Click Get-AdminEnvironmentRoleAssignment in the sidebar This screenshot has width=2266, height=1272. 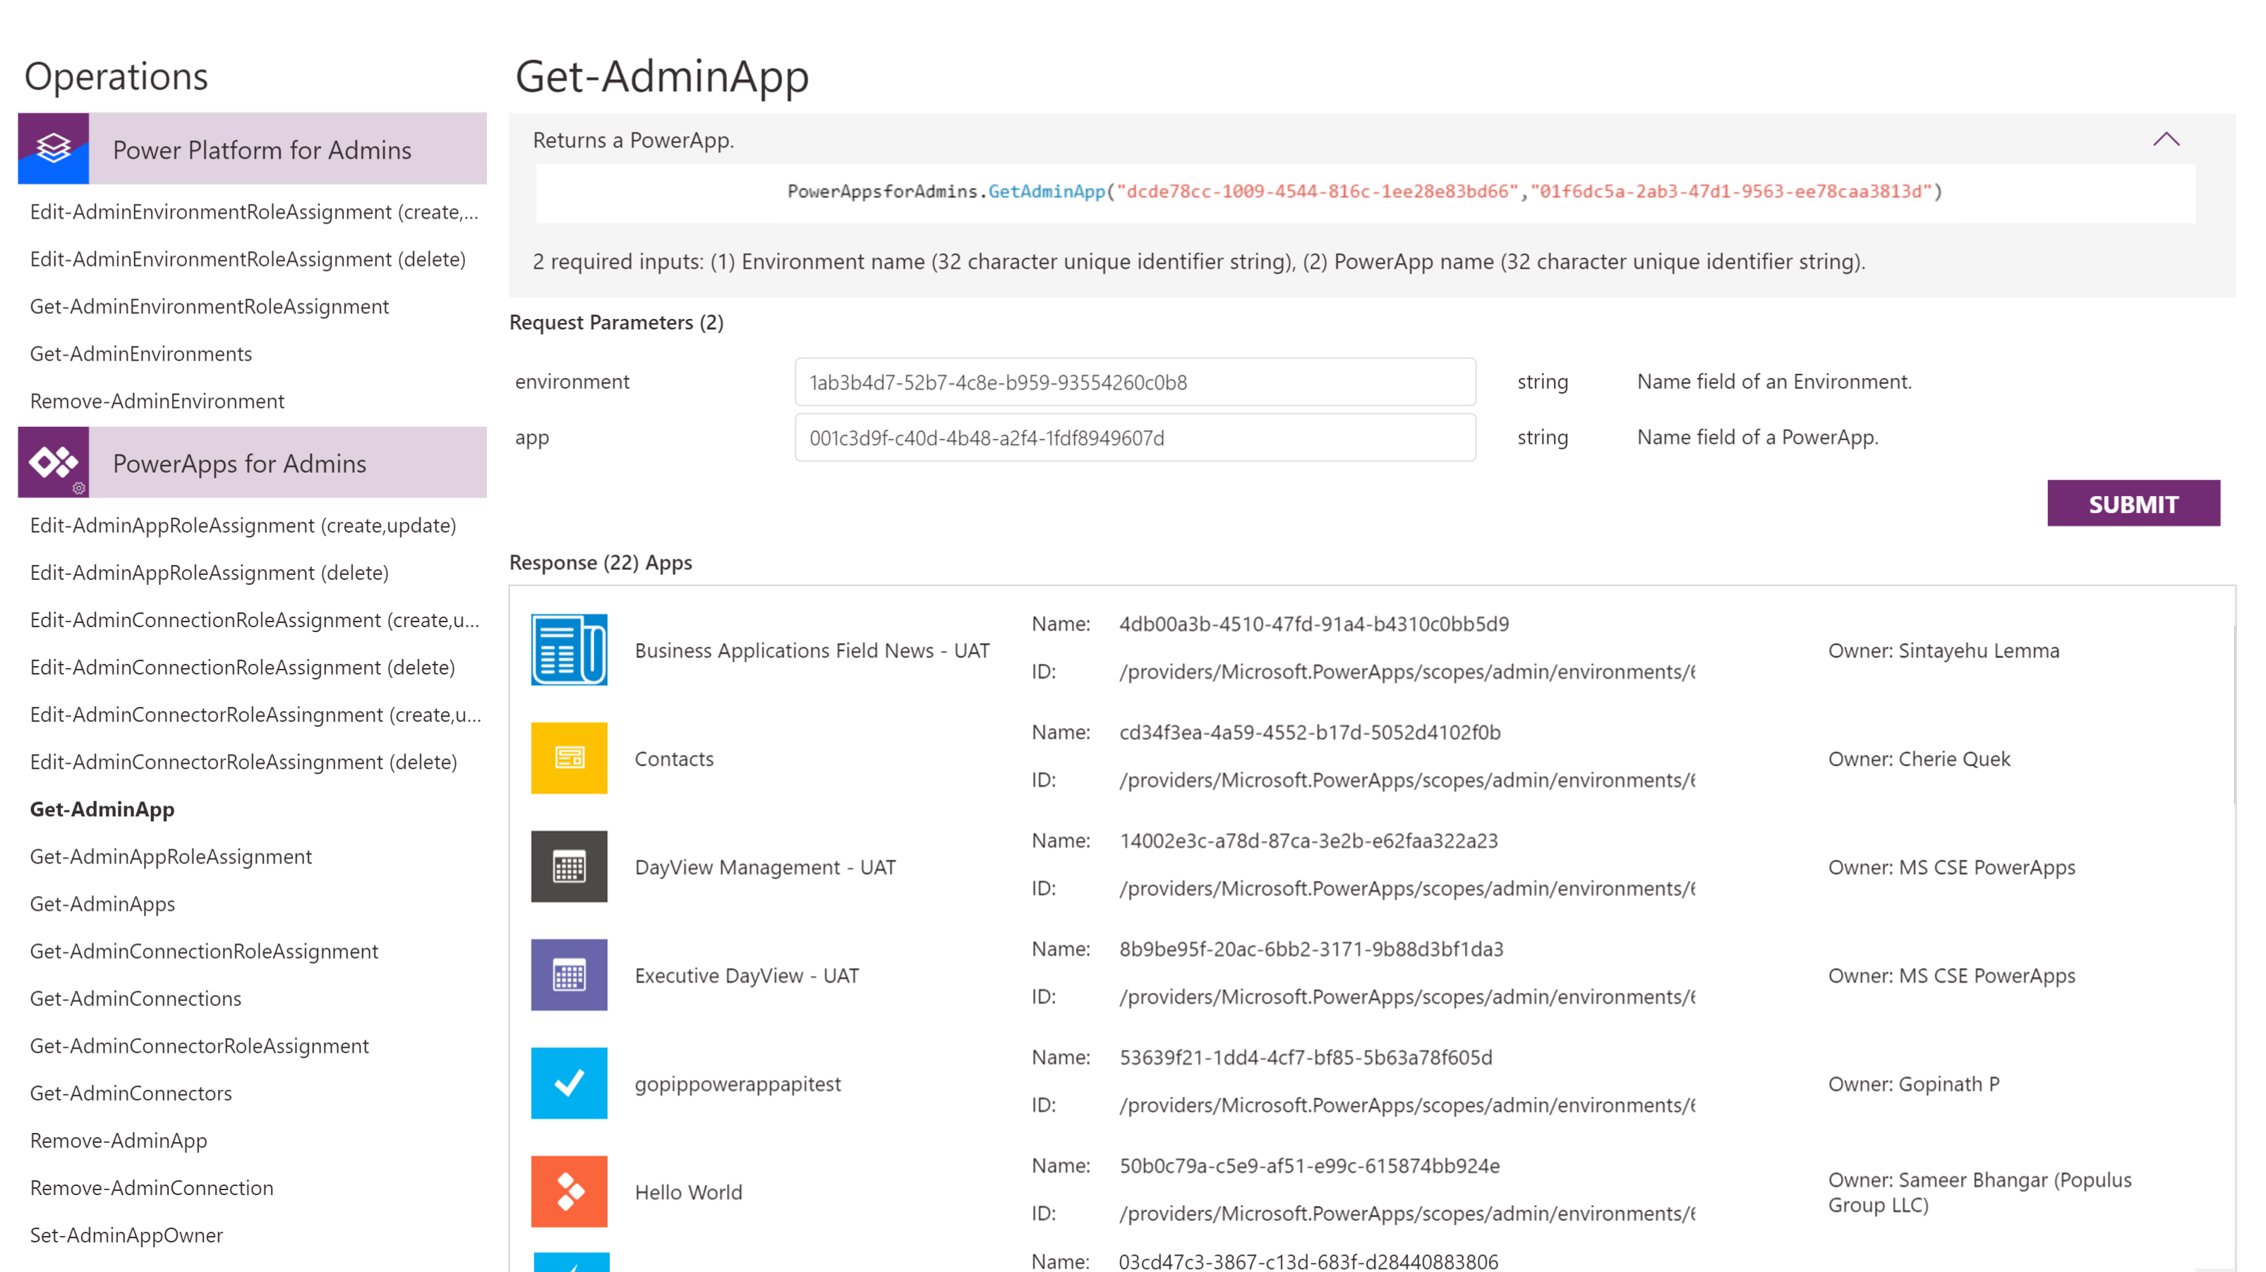coord(210,306)
